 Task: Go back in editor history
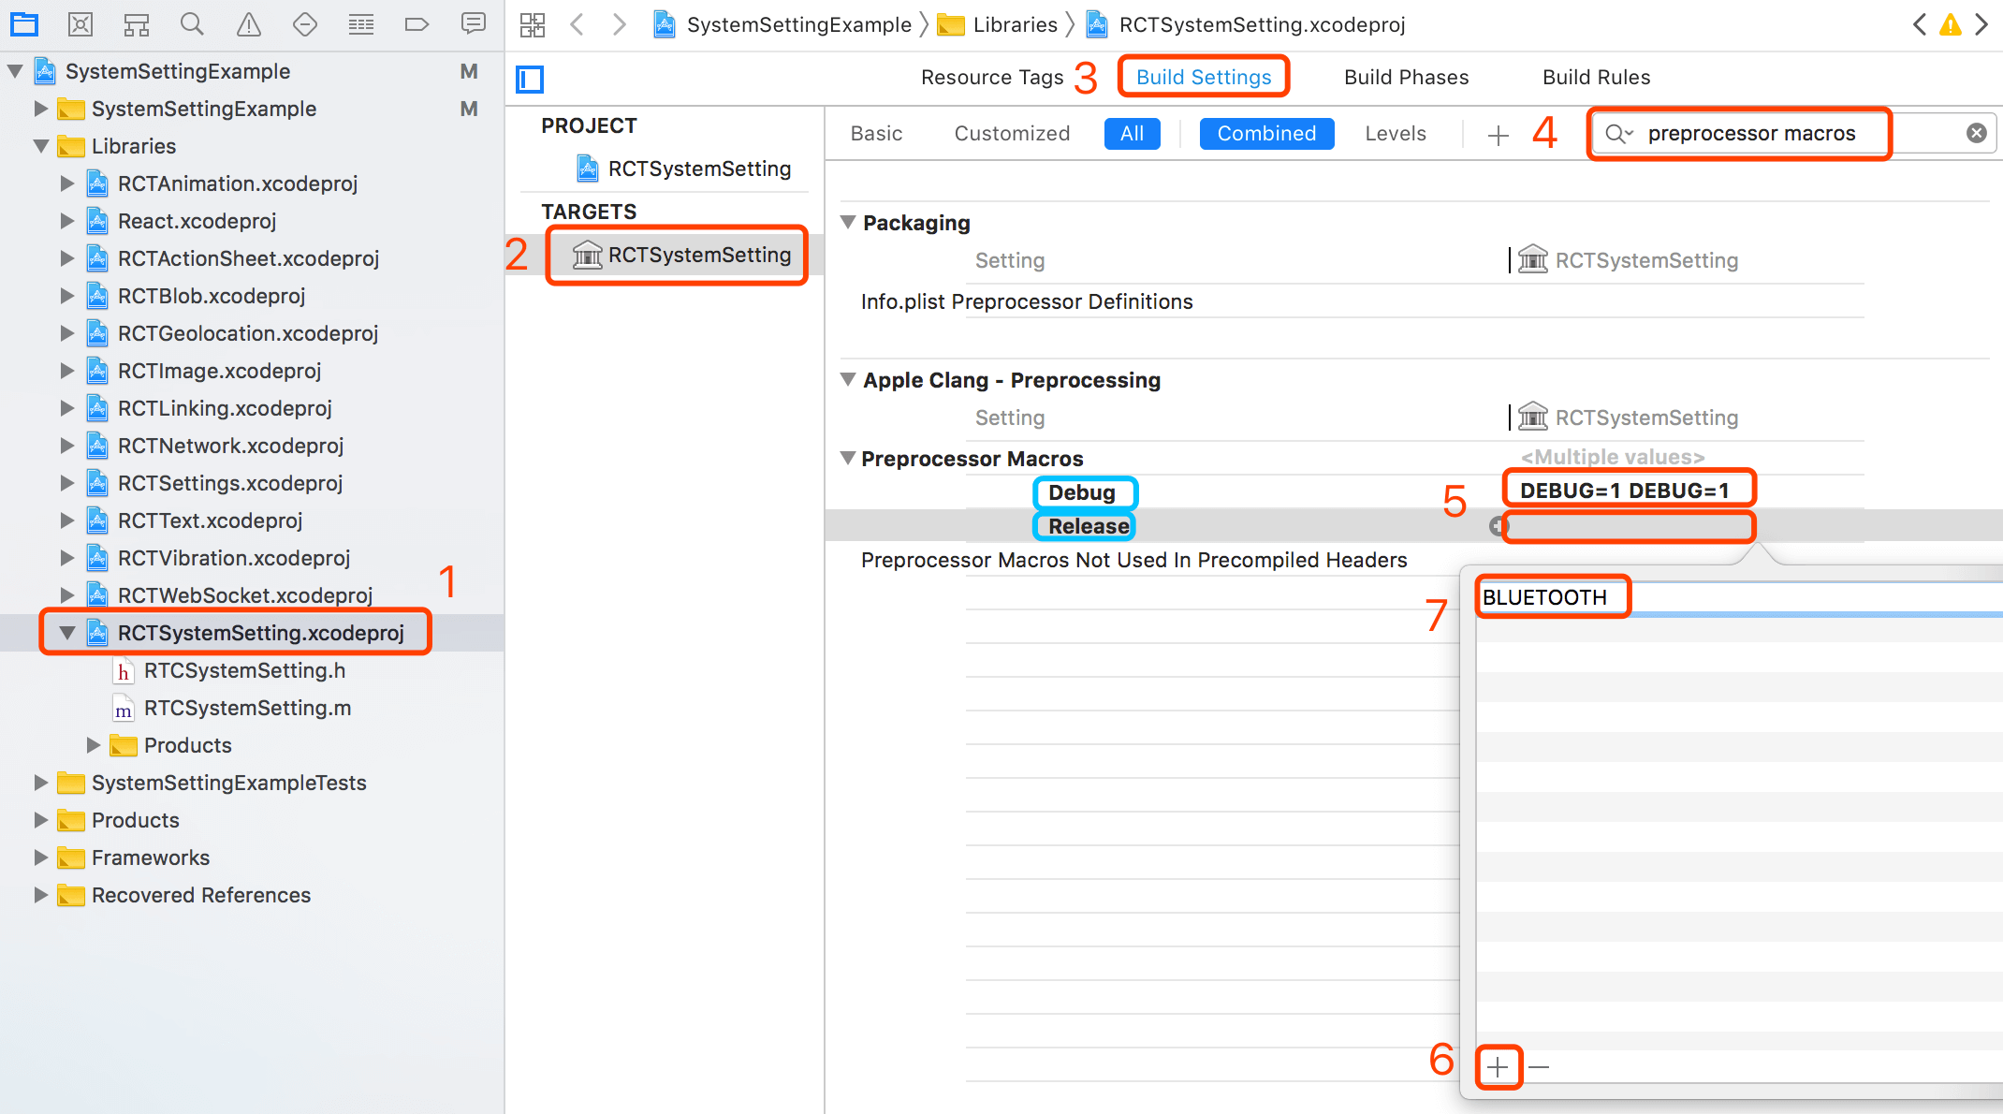tap(578, 24)
